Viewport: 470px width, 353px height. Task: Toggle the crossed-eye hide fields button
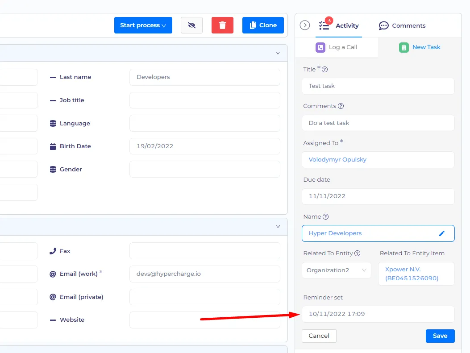click(191, 25)
